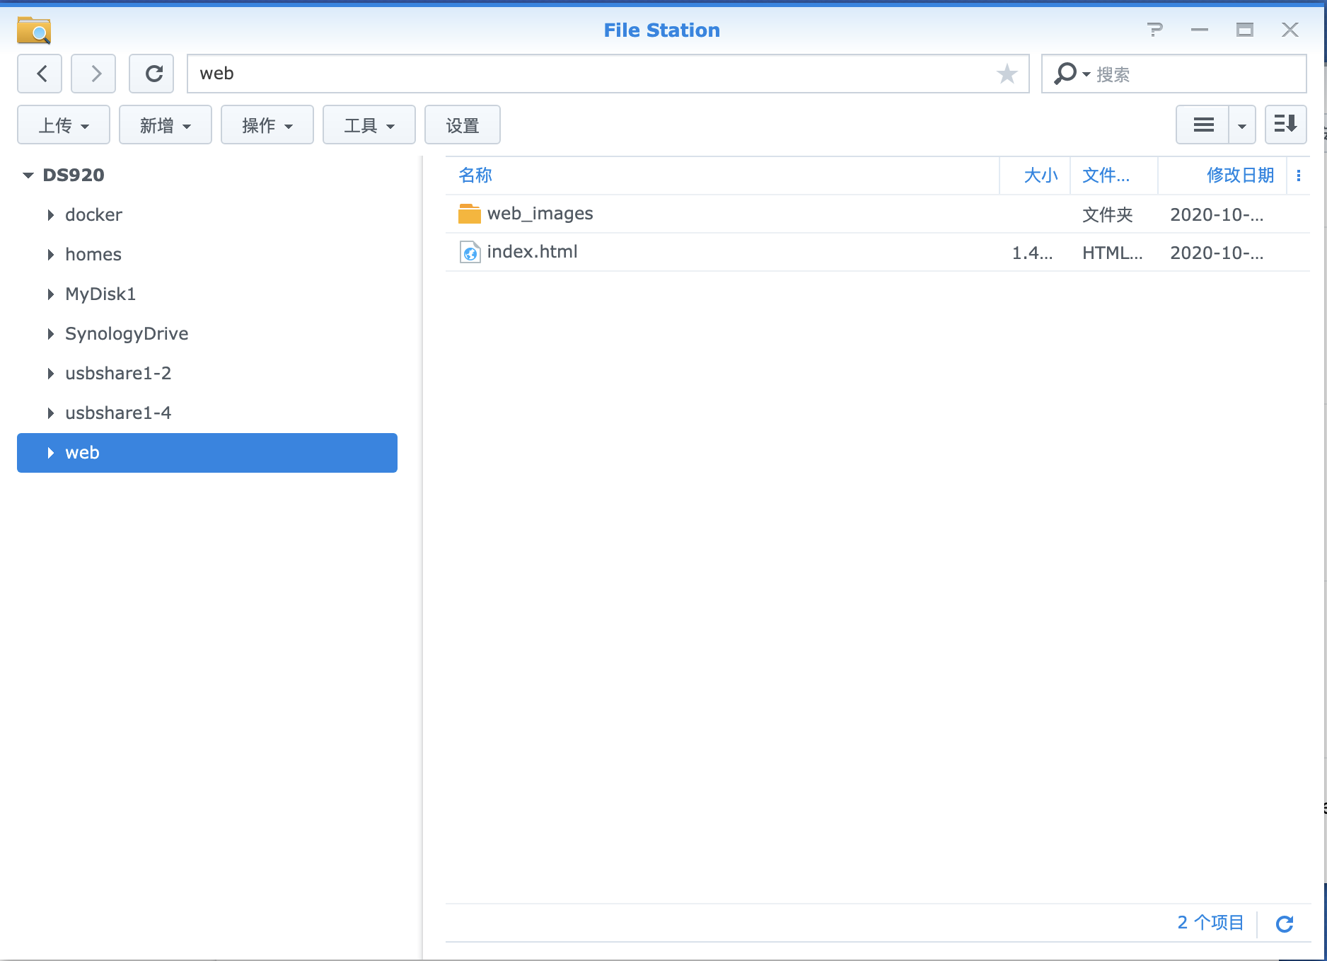1327x961 pixels.
Task: Expand the MyDisk1 folder arrow
Action: (x=50, y=294)
